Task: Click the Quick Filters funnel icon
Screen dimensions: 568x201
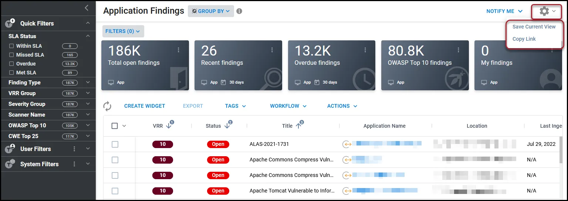Action: [10, 23]
